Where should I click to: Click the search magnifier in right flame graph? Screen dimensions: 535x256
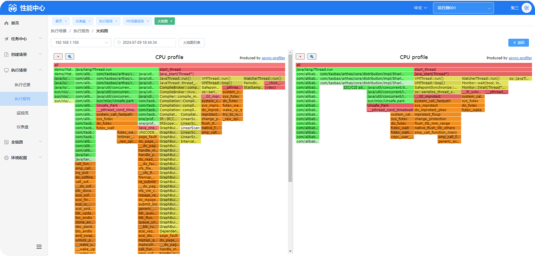[x=312, y=57]
